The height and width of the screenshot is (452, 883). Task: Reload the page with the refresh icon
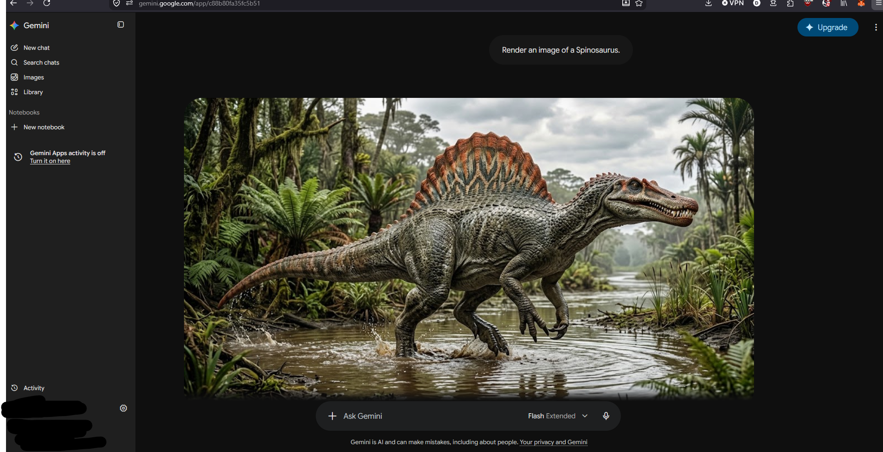[47, 3]
